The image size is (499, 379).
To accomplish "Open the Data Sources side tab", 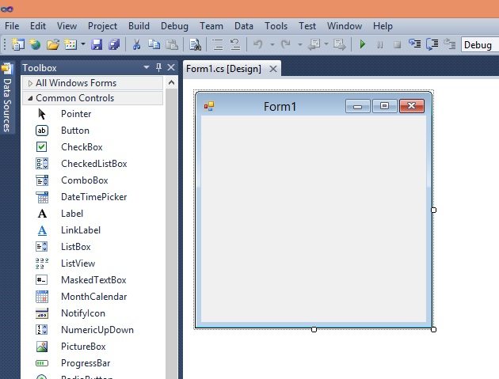I will 7,99.
